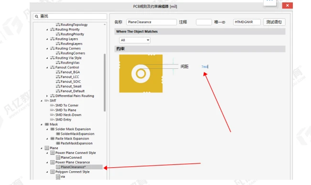The height and width of the screenshot is (185, 311).
Task: Select the via polygon connect rule
Action: coord(63,177)
